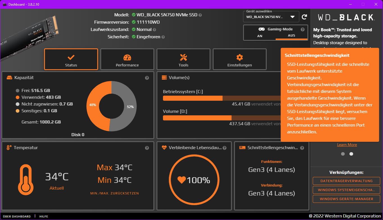383x220 pixels.
Task: Turn Gaming-Mode on with AN
Action: [260, 36]
